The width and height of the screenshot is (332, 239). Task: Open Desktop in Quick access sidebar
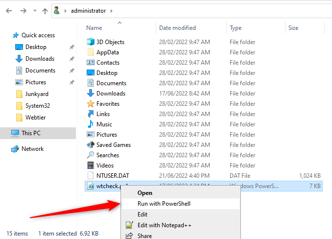point(36,47)
